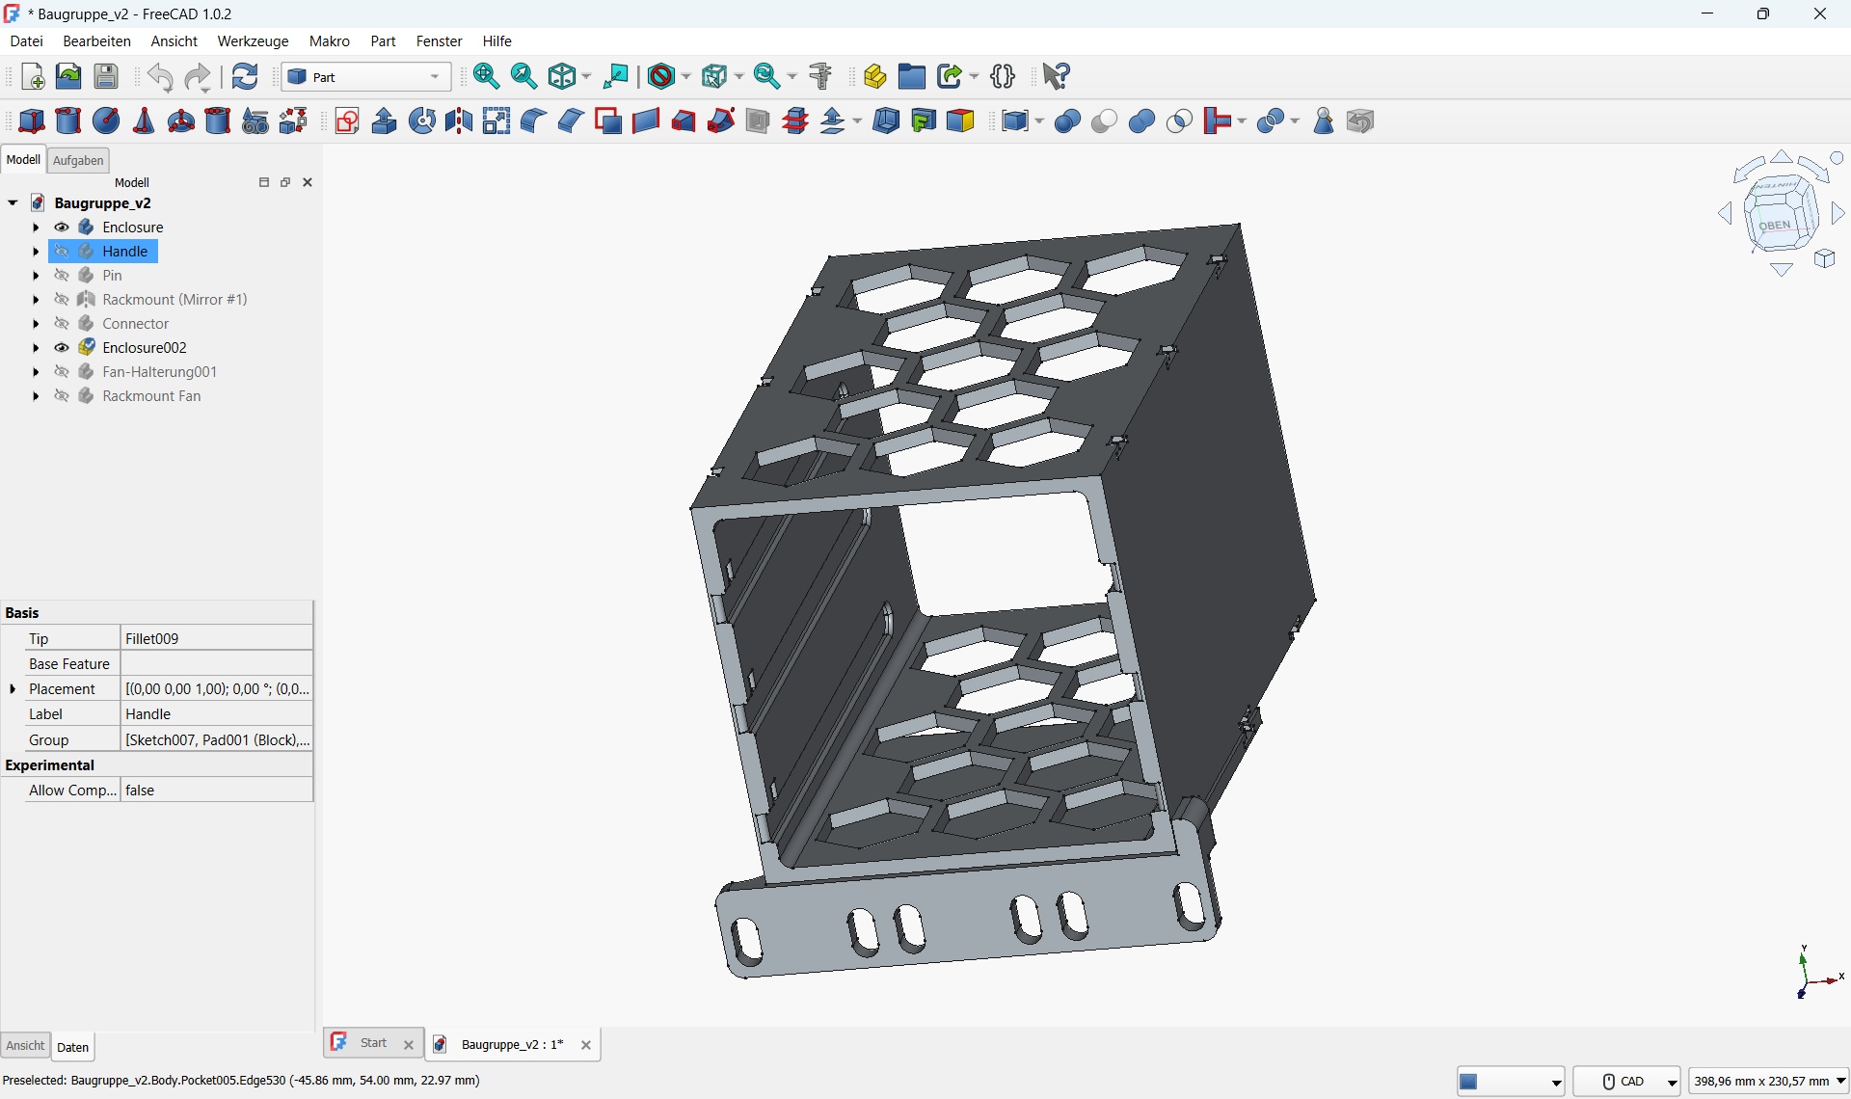Create a torus primitive
The height and width of the screenshot is (1099, 1851).
pyautogui.click(x=181, y=121)
